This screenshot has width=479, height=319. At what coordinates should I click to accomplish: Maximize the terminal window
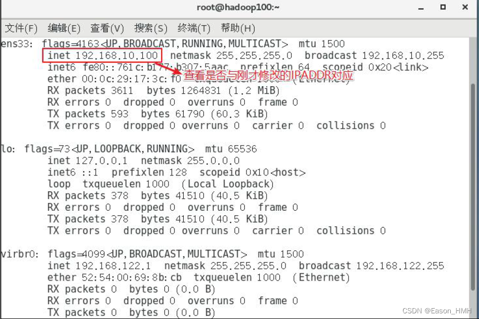[443, 7]
